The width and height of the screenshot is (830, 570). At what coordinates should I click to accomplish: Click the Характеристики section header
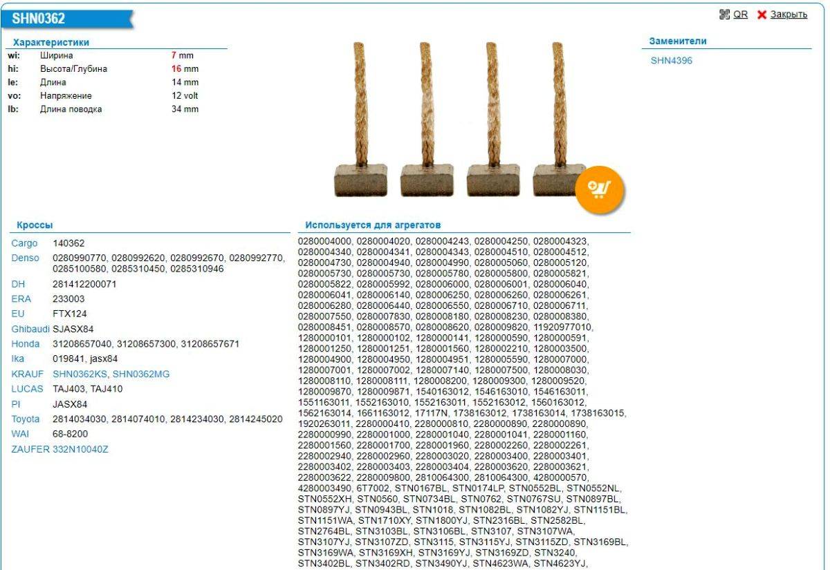[51, 42]
